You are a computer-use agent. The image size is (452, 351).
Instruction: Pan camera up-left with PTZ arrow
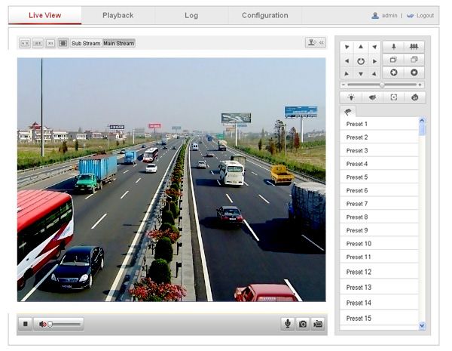click(x=347, y=47)
